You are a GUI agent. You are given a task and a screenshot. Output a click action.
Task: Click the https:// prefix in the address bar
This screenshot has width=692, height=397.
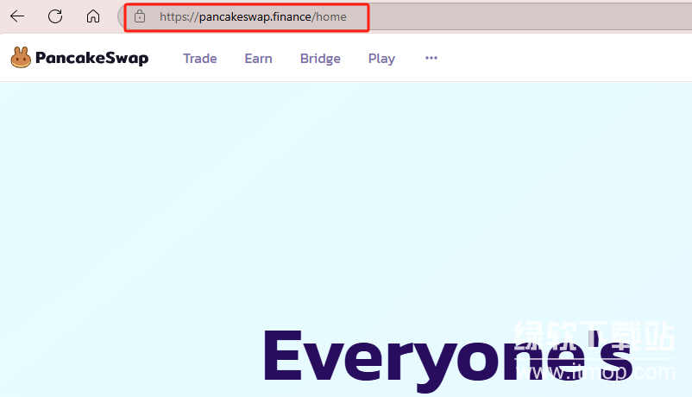pos(179,16)
